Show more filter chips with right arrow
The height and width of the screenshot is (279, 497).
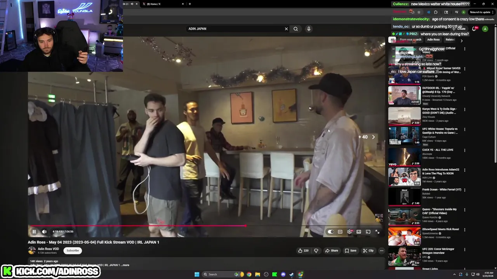tap(462, 40)
